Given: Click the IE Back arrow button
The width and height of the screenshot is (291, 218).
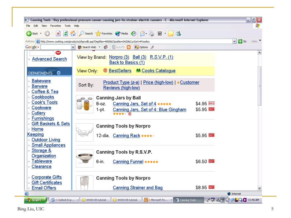Looking at the screenshot, I should click(x=29, y=33).
